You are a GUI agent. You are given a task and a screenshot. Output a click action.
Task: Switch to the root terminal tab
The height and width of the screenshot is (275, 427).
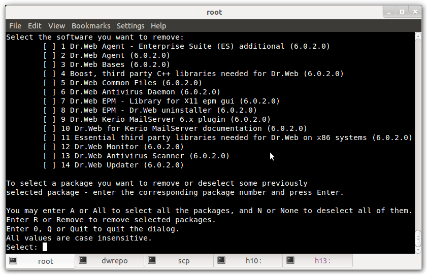pos(40,261)
